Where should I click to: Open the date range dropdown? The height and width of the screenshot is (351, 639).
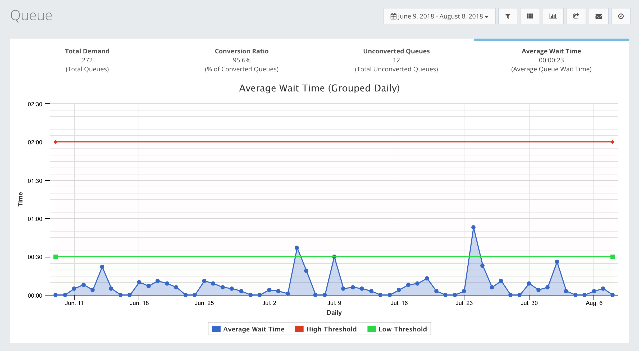[440, 16]
